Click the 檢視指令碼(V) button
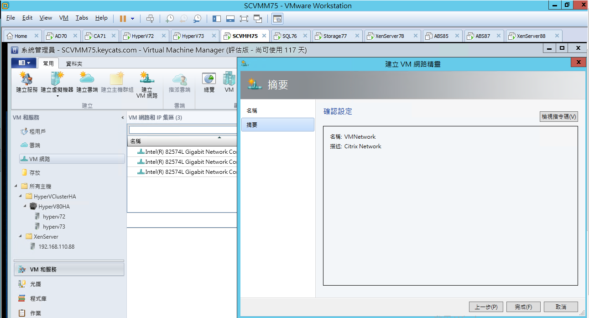 558,117
